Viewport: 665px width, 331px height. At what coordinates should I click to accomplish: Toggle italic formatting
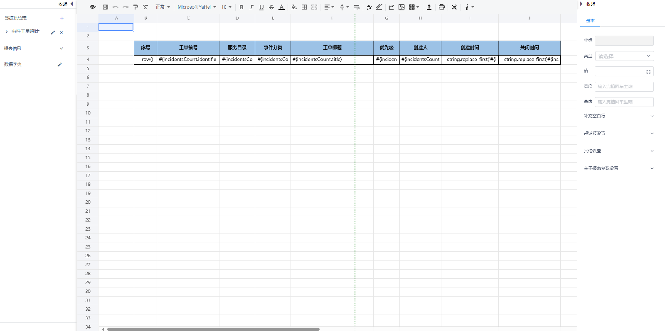(251, 7)
